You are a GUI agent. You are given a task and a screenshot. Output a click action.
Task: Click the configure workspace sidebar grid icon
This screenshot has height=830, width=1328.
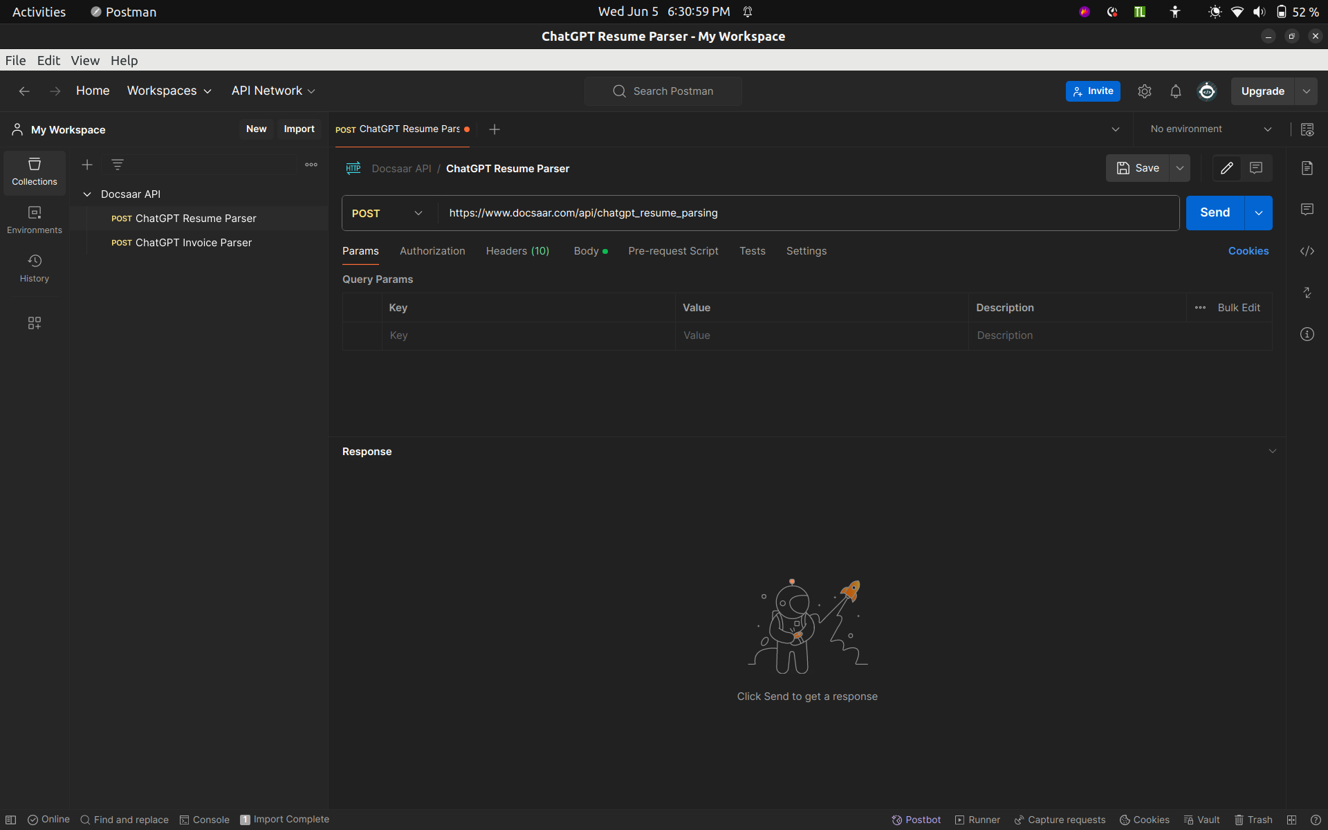pos(35,323)
